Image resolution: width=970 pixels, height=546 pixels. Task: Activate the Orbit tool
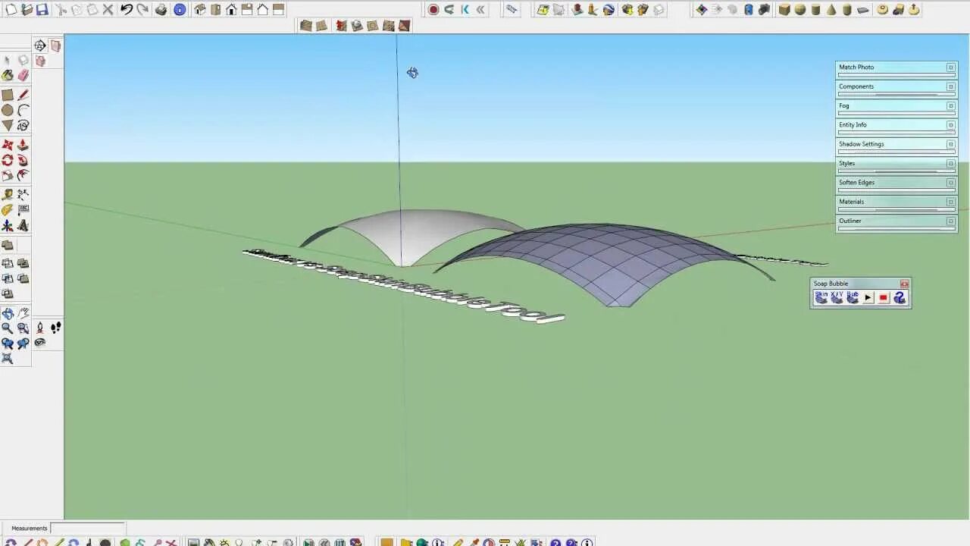coord(8,312)
